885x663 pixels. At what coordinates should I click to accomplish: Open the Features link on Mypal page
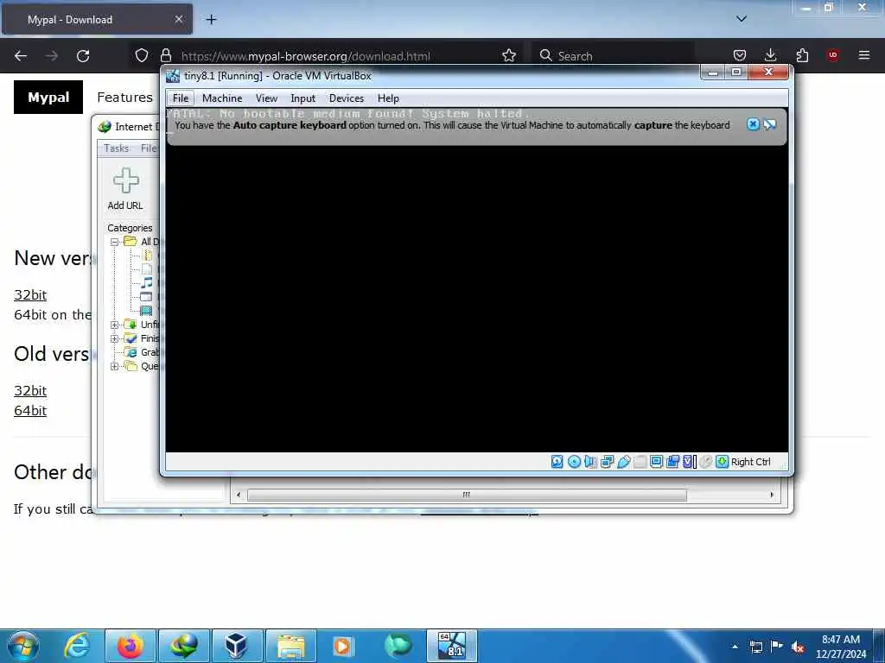[x=124, y=97]
